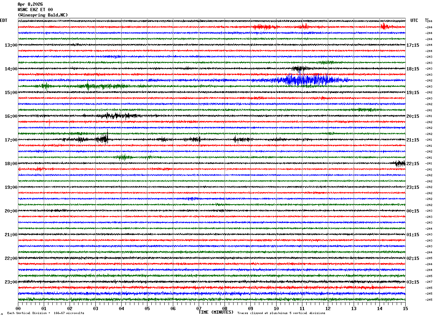Select the 20:00 EDT row label
434x318 pixels.
pos(11,211)
